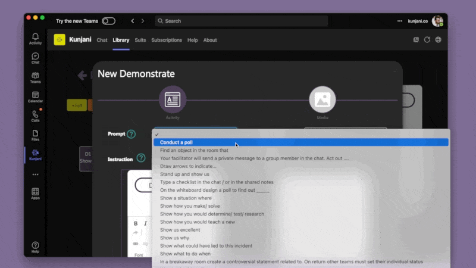Choose Show a situation where
The height and width of the screenshot is (268, 476).
pyautogui.click(x=301, y=198)
